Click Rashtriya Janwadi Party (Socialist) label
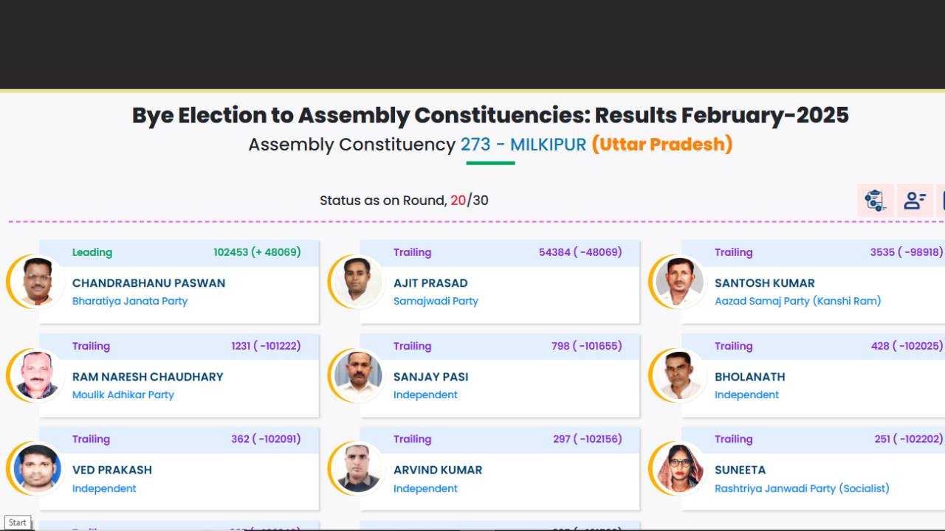This screenshot has height=531, width=945. (x=802, y=488)
